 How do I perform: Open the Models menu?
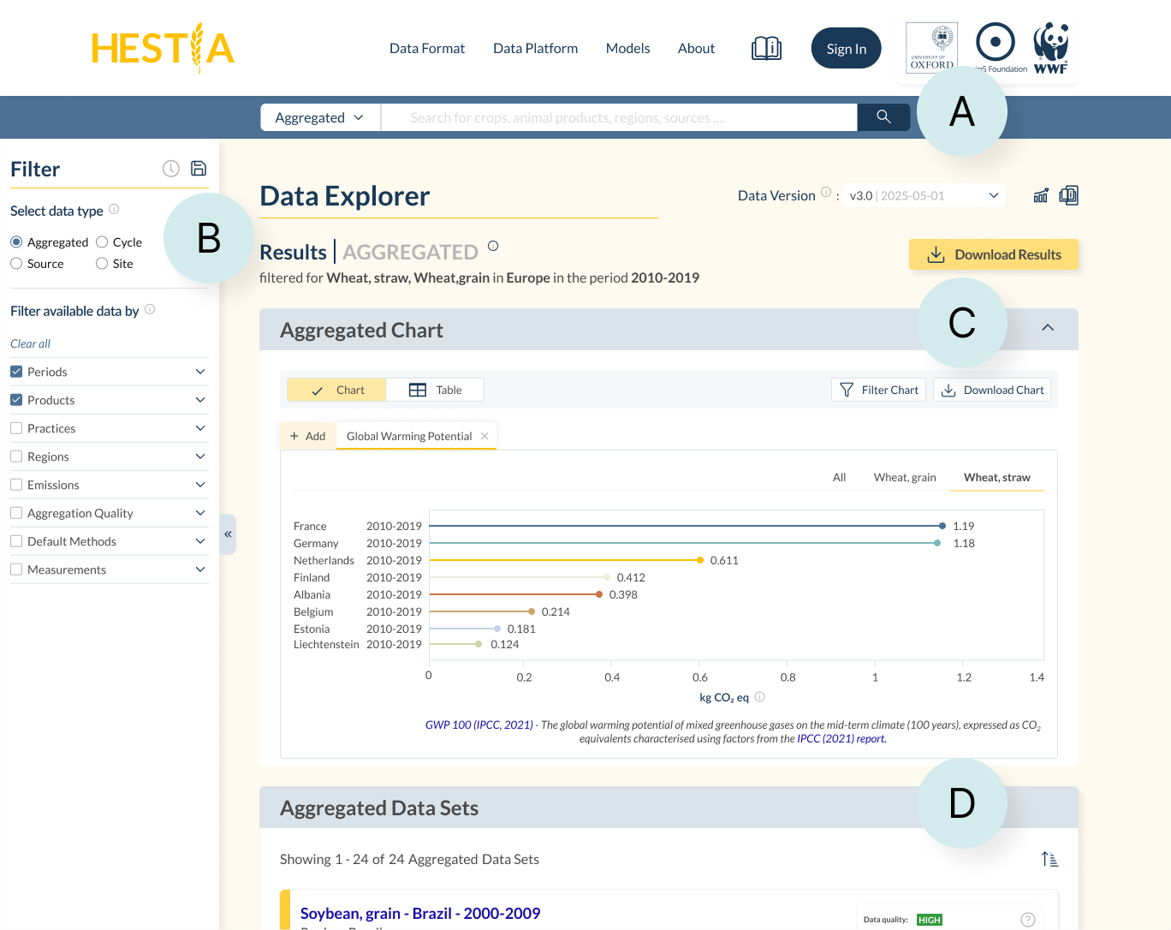(x=627, y=49)
